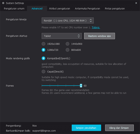Open the Pengaturan kinerja performance dropdown

(67, 21)
